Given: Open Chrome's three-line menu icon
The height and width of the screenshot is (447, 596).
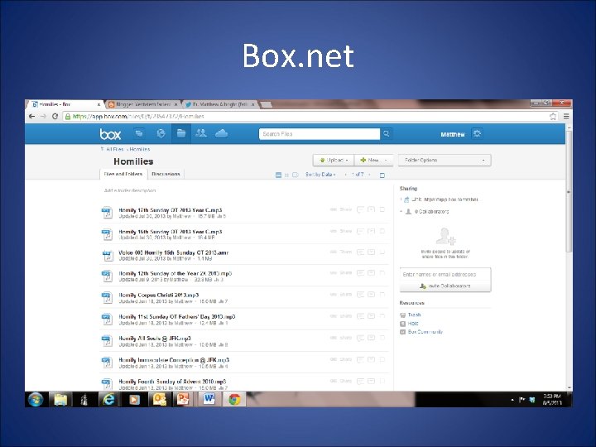Looking at the screenshot, I should [566, 117].
